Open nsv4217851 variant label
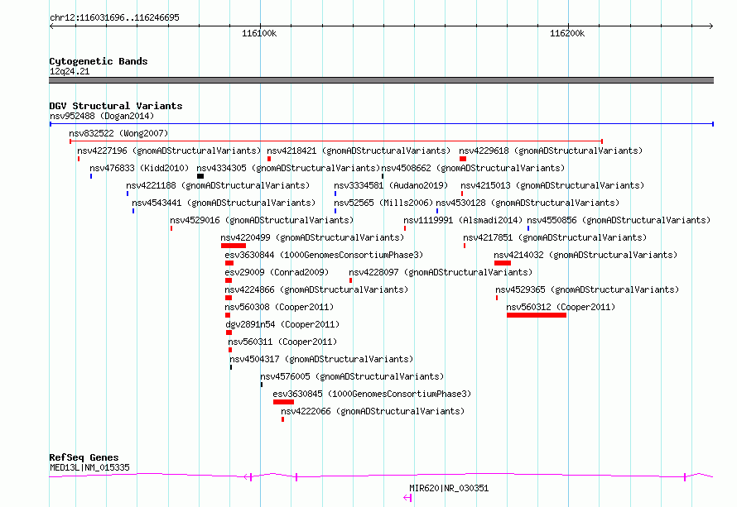 555,237
